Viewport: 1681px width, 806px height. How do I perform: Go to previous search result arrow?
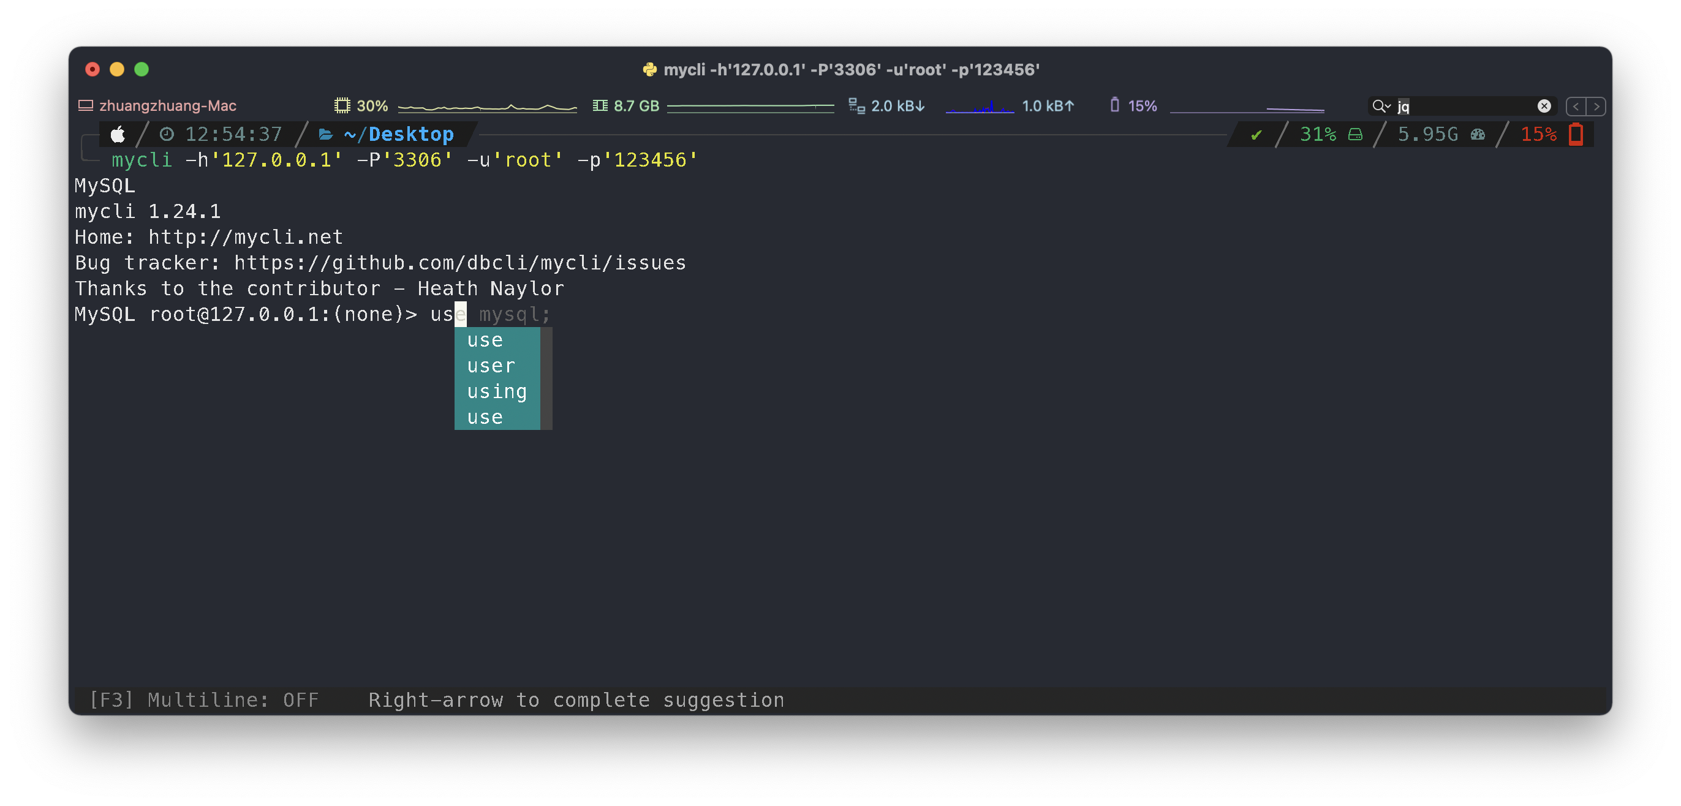(1576, 106)
